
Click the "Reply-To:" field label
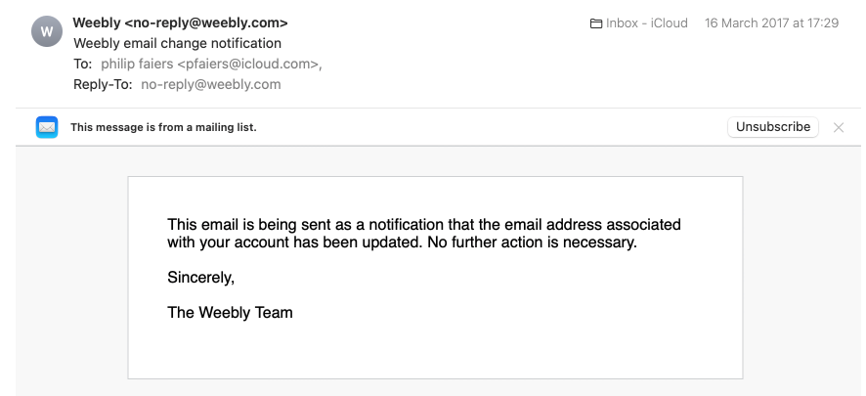click(x=103, y=84)
